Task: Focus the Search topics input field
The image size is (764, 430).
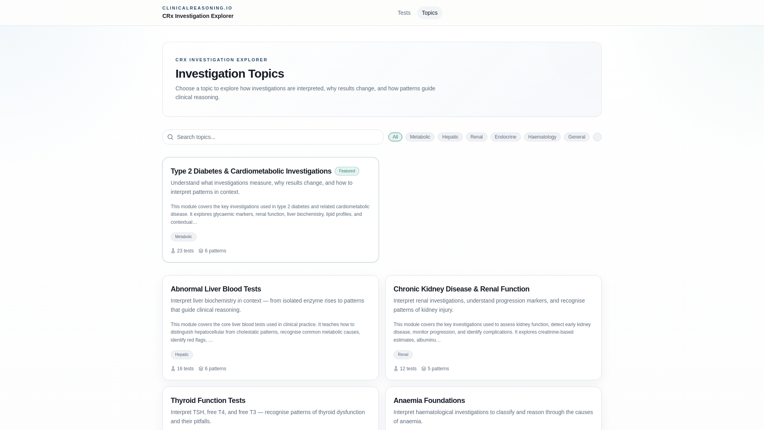Action: [x=273, y=137]
